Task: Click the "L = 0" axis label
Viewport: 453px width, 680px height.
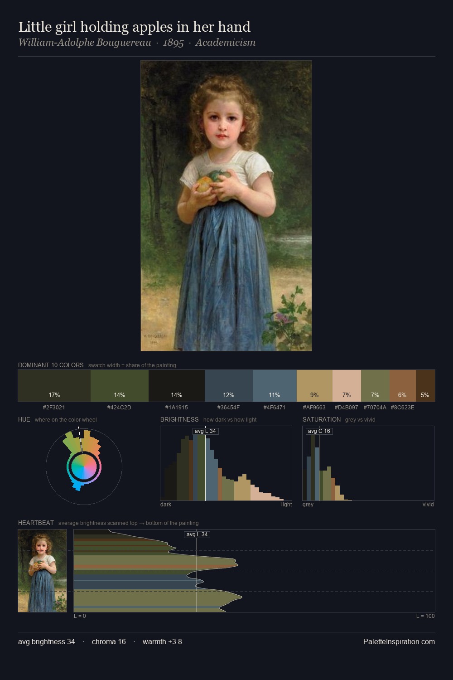Action: [80, 616]
